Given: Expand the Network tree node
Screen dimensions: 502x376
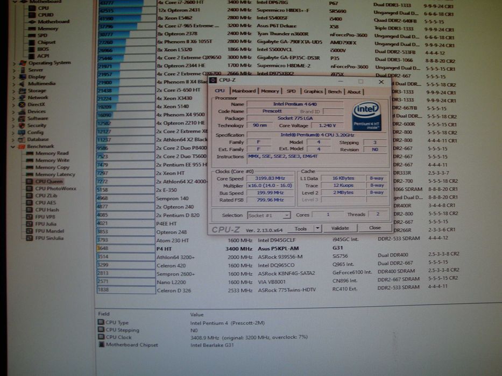Looking at the screenshot, I should (x=14, y=98).
